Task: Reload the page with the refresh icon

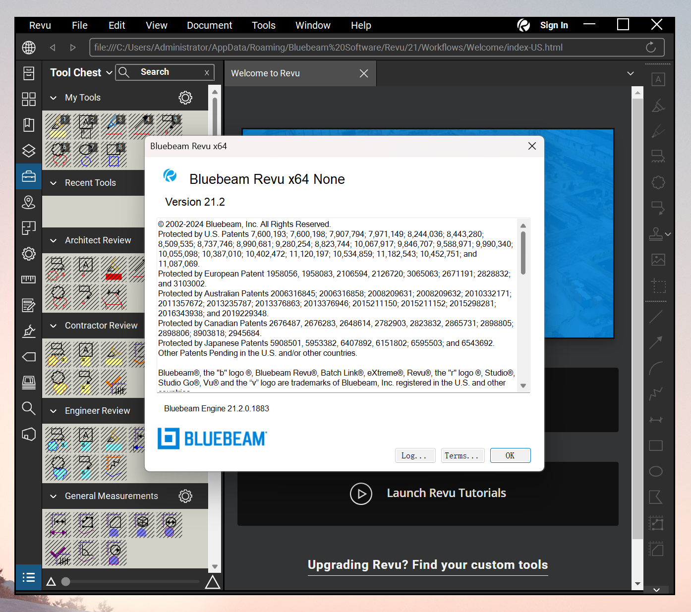Action: 651,48
